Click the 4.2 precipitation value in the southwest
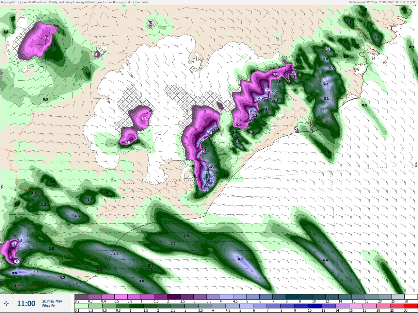Viewport: 418px width, 313px height. tap(116, 254)
